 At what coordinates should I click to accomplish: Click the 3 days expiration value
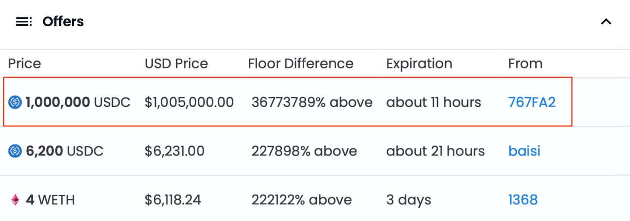point(408,200)
